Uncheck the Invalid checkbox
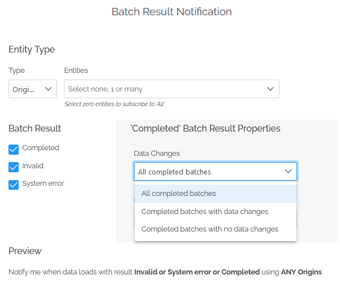Viewport: 340px width, 288px height. [x=14, y=167]
